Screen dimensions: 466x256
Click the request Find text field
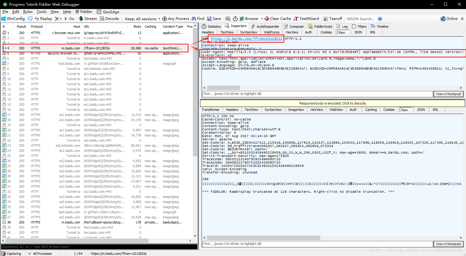pos(317,94)
